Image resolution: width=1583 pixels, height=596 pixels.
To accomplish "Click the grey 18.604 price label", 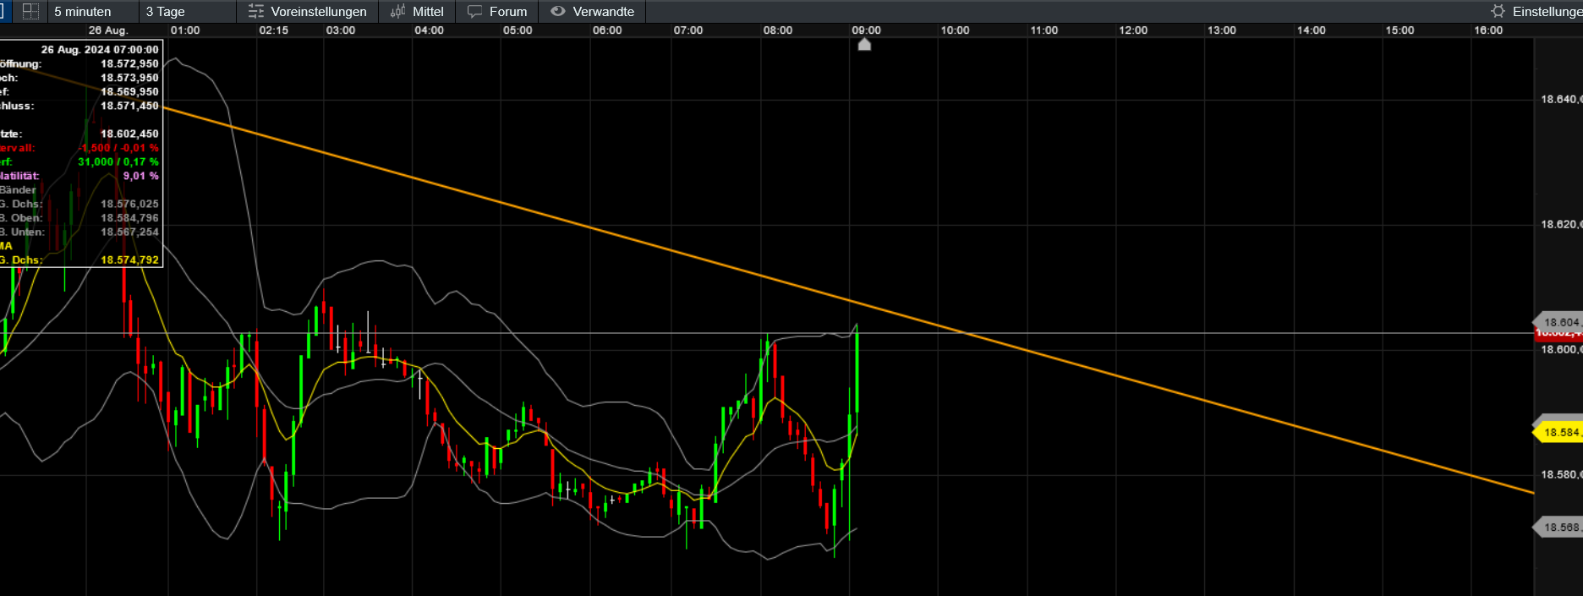I will point(1558,322).
